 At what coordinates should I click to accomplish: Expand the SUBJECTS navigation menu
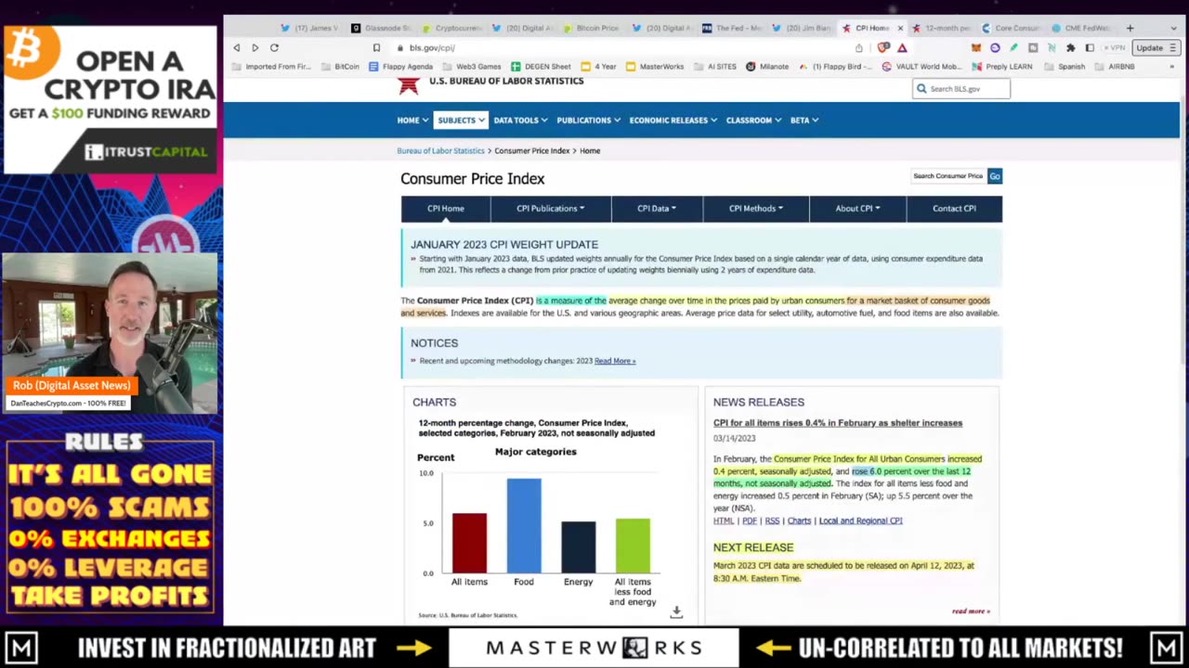click(x=461, y=120)
